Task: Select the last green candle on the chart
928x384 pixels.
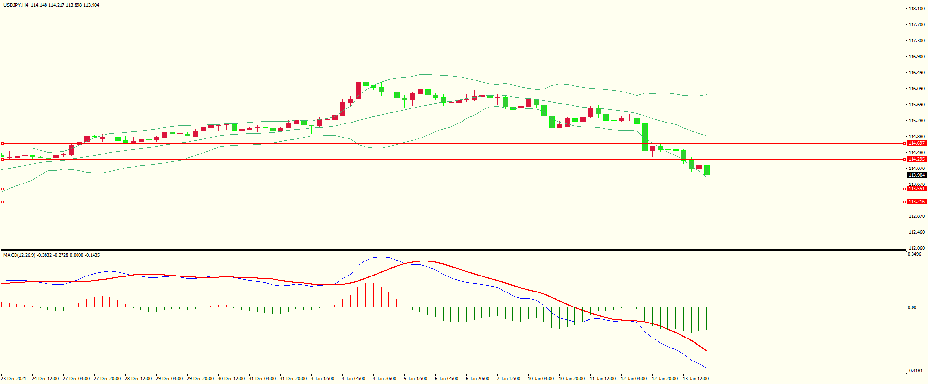Action: tap(707, 170)
